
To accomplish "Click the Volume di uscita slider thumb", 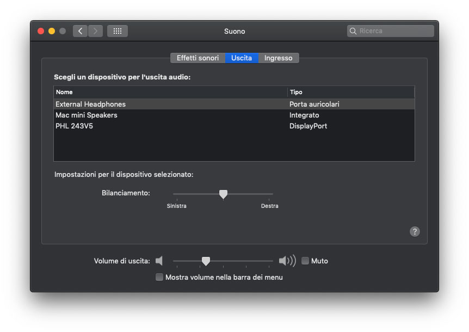I will [x=206, y=261].
